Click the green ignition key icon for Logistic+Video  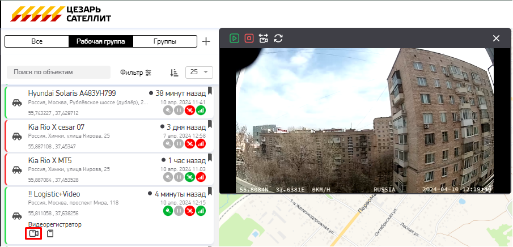168,211
